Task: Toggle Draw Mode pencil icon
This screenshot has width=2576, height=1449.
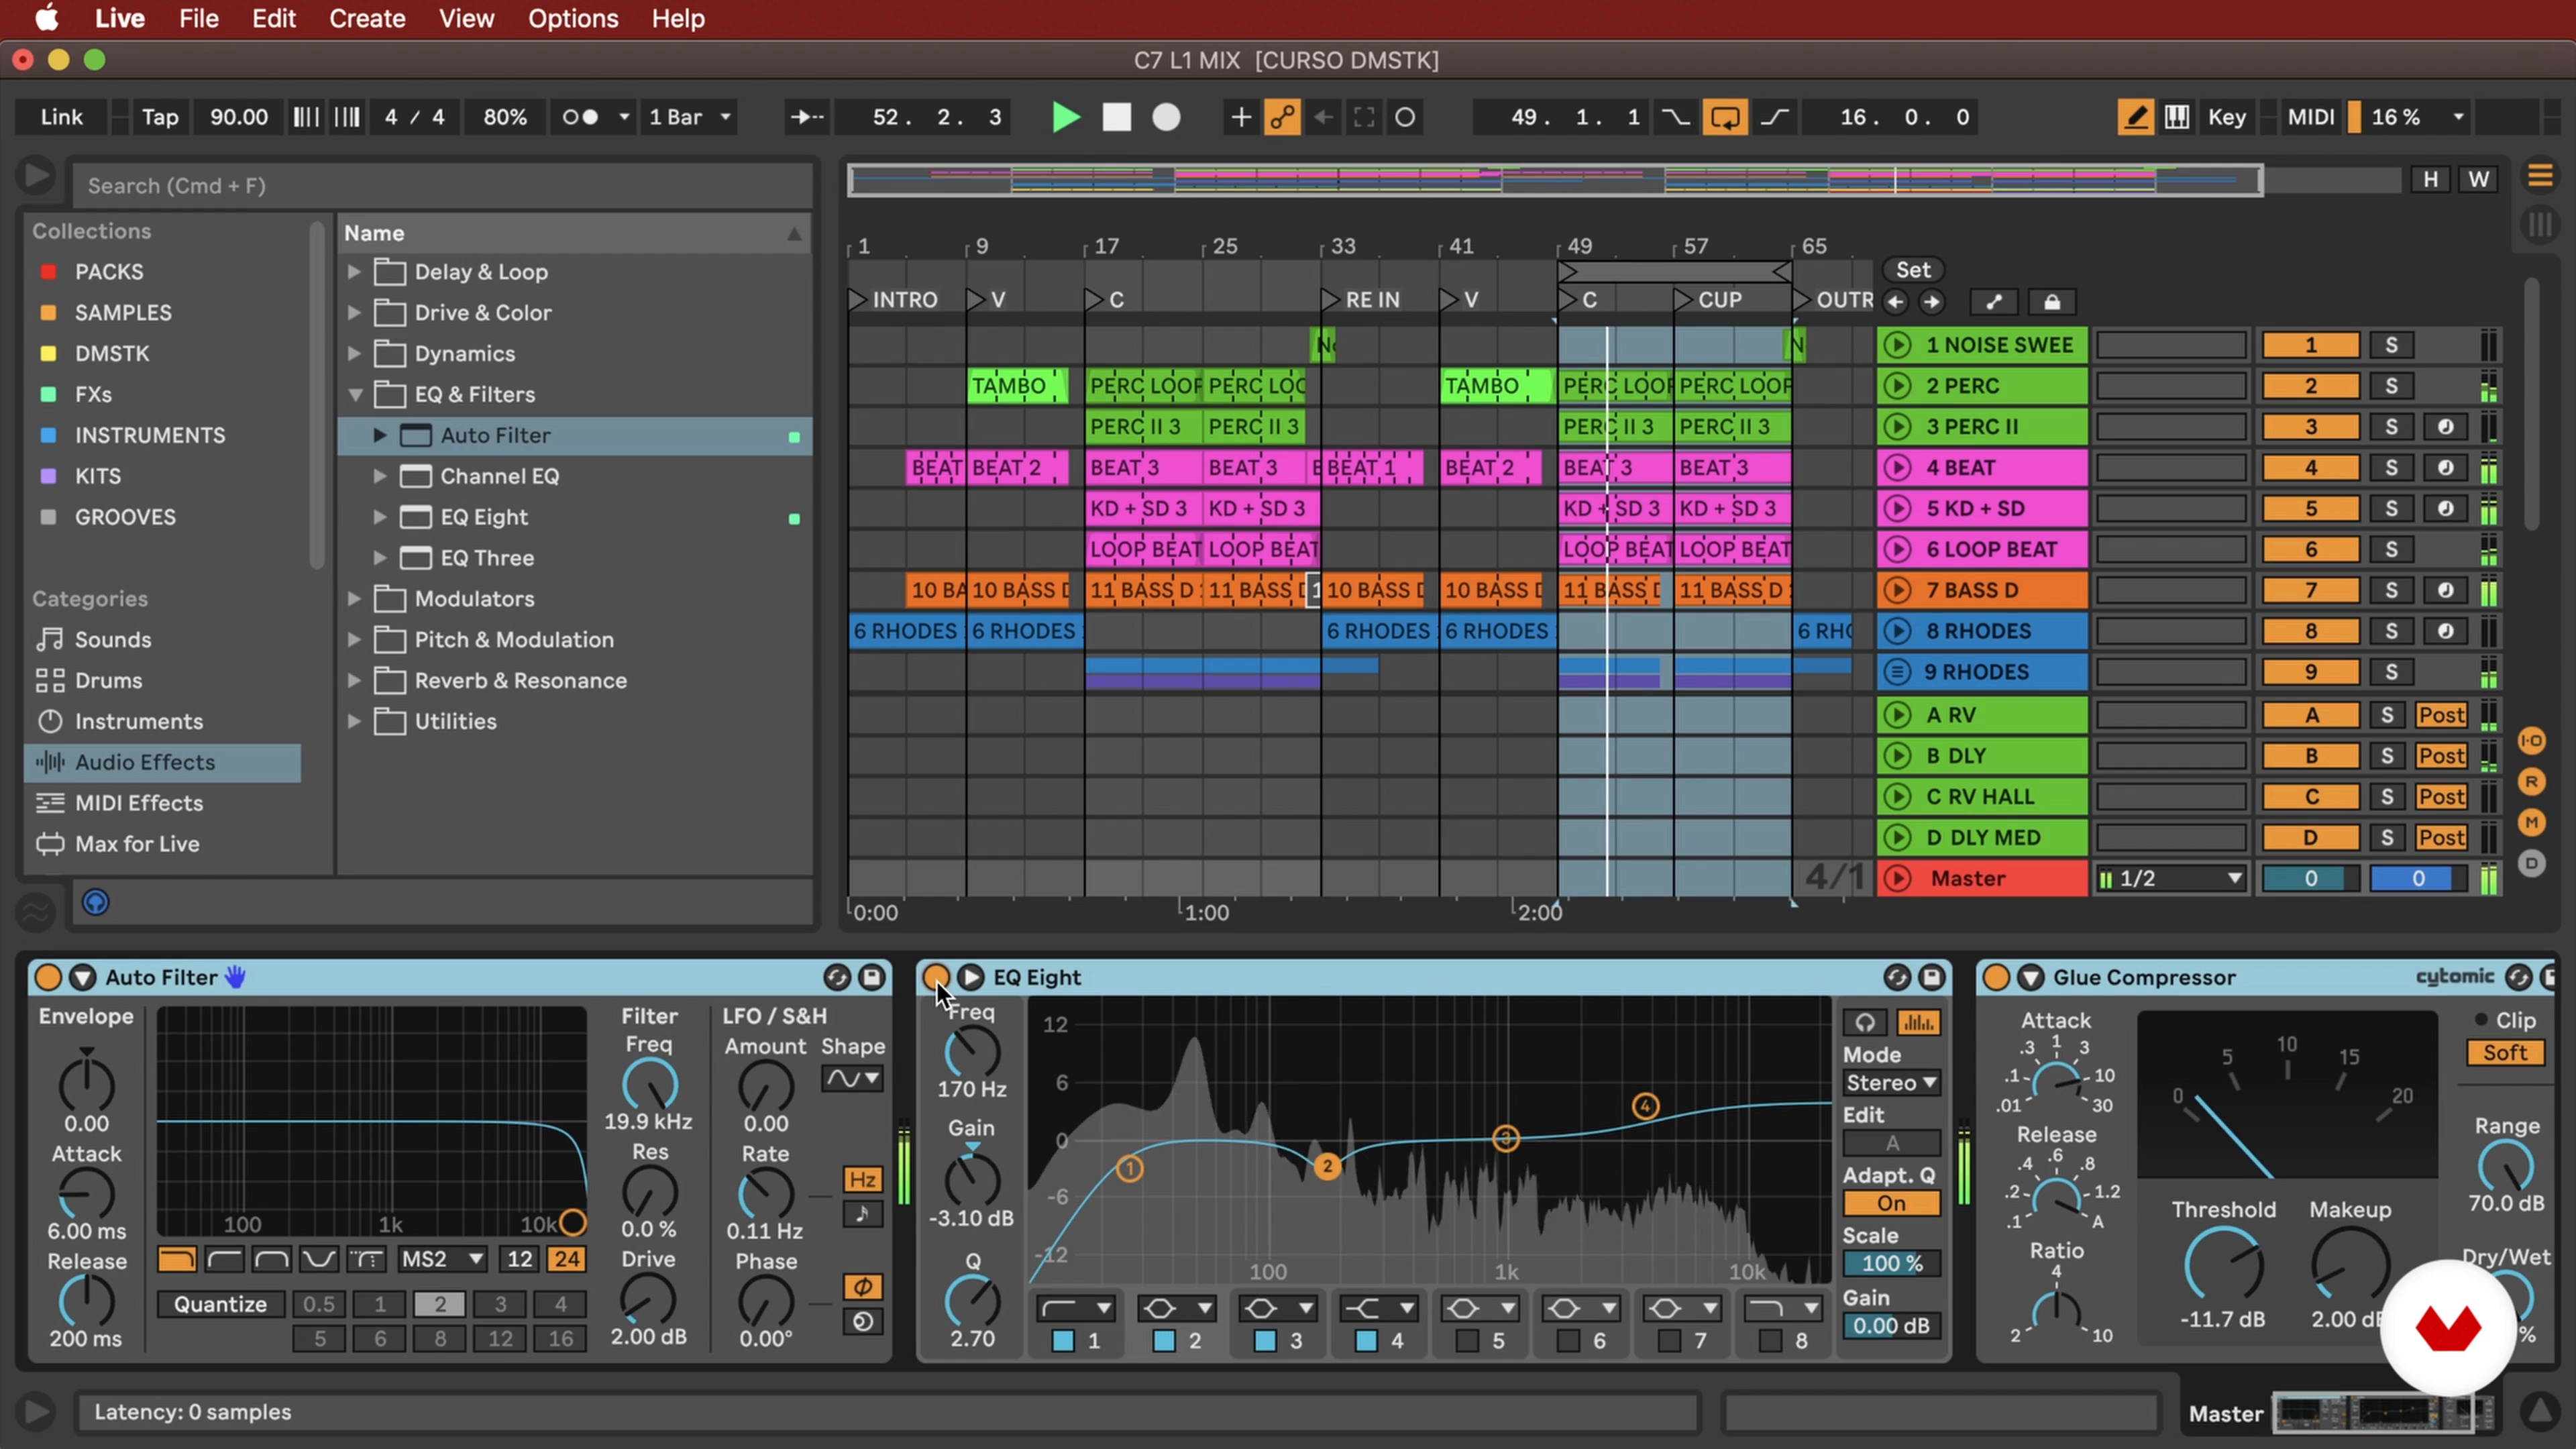Action: (2135, 117)
